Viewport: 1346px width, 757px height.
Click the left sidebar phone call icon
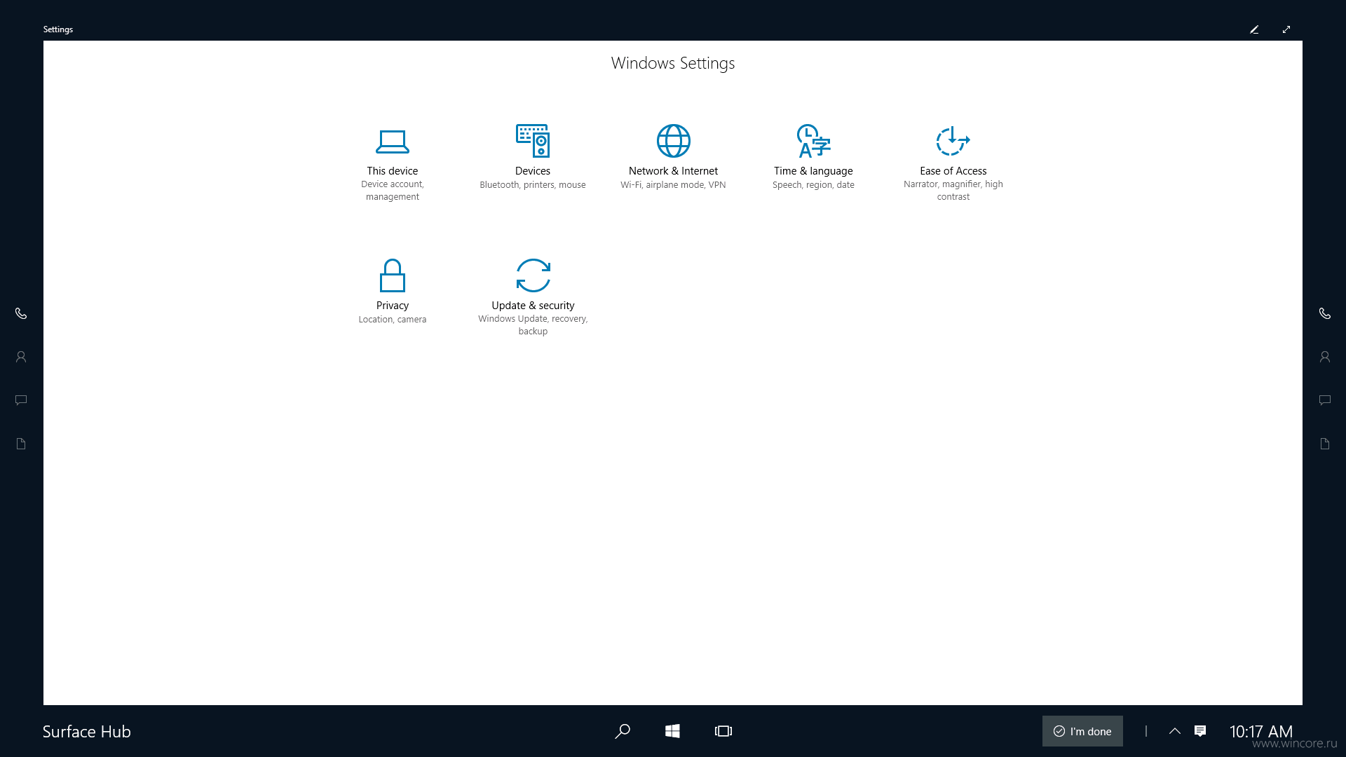21,313
